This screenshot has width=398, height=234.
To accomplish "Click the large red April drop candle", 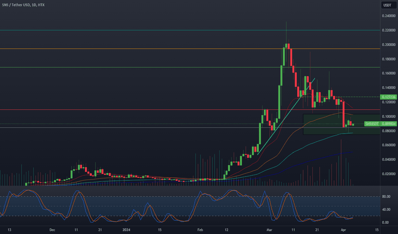I will pos(344,114).
